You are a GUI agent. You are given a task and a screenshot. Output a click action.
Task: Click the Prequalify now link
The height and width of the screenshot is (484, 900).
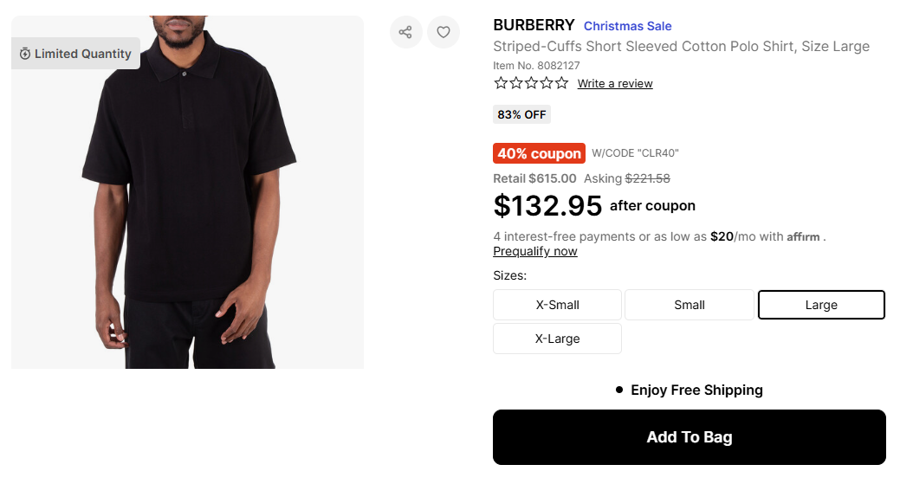pyautogui.click(x=535, y=251)
